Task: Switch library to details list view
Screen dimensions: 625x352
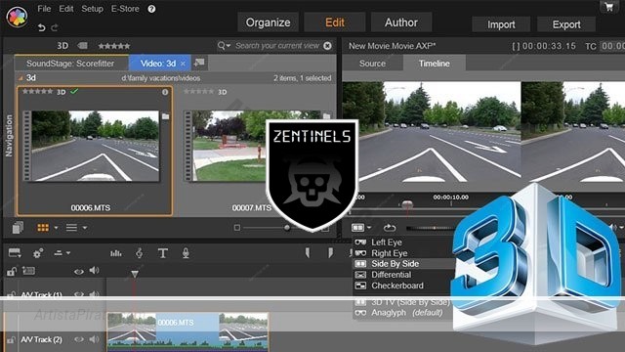Action: click(x=71, y=228)
